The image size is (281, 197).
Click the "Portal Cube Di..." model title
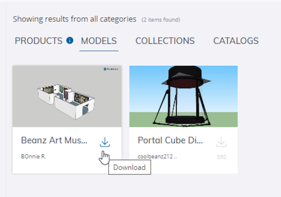(170, 140)
